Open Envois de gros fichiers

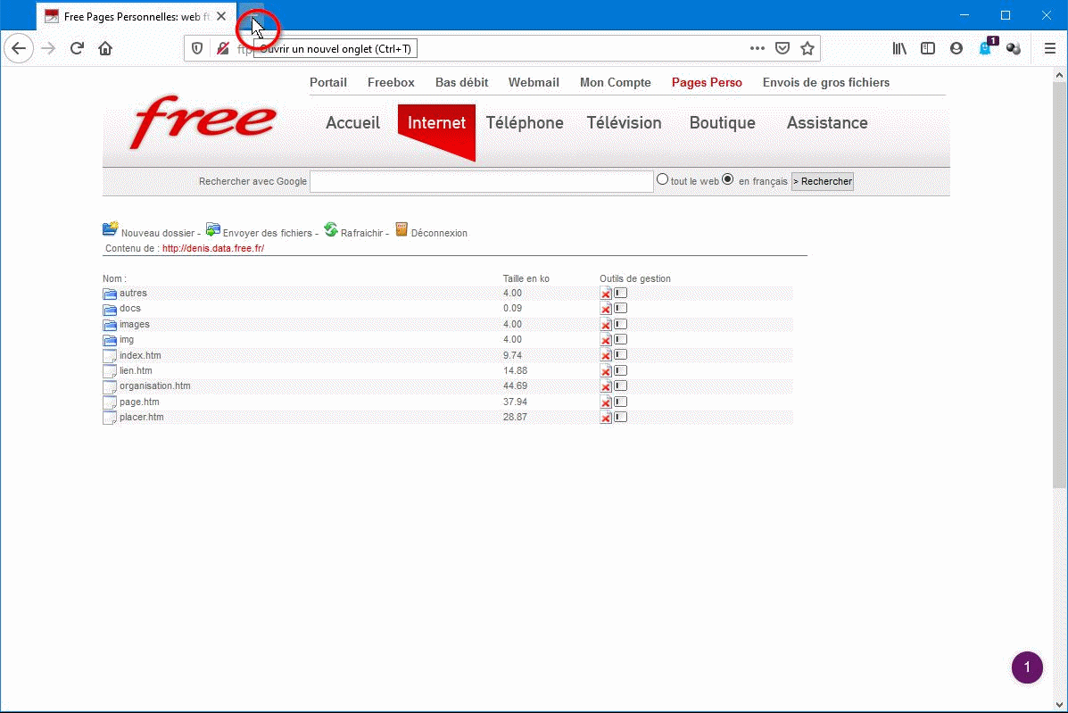point(826,82)
